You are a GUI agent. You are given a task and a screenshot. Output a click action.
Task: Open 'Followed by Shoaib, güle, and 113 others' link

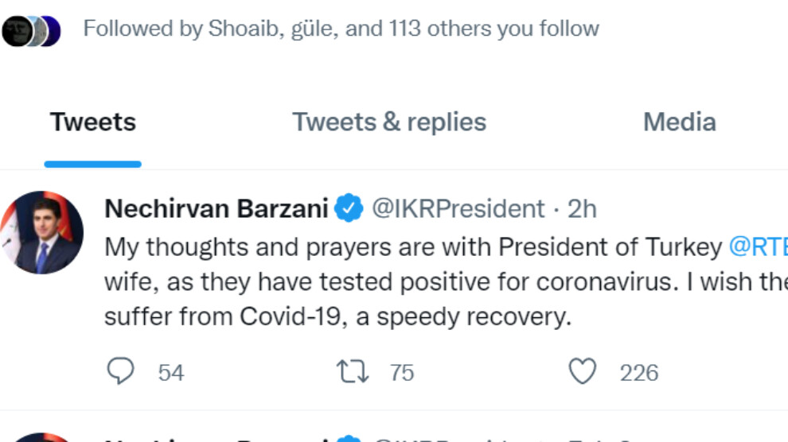click(x=341, y=29)
